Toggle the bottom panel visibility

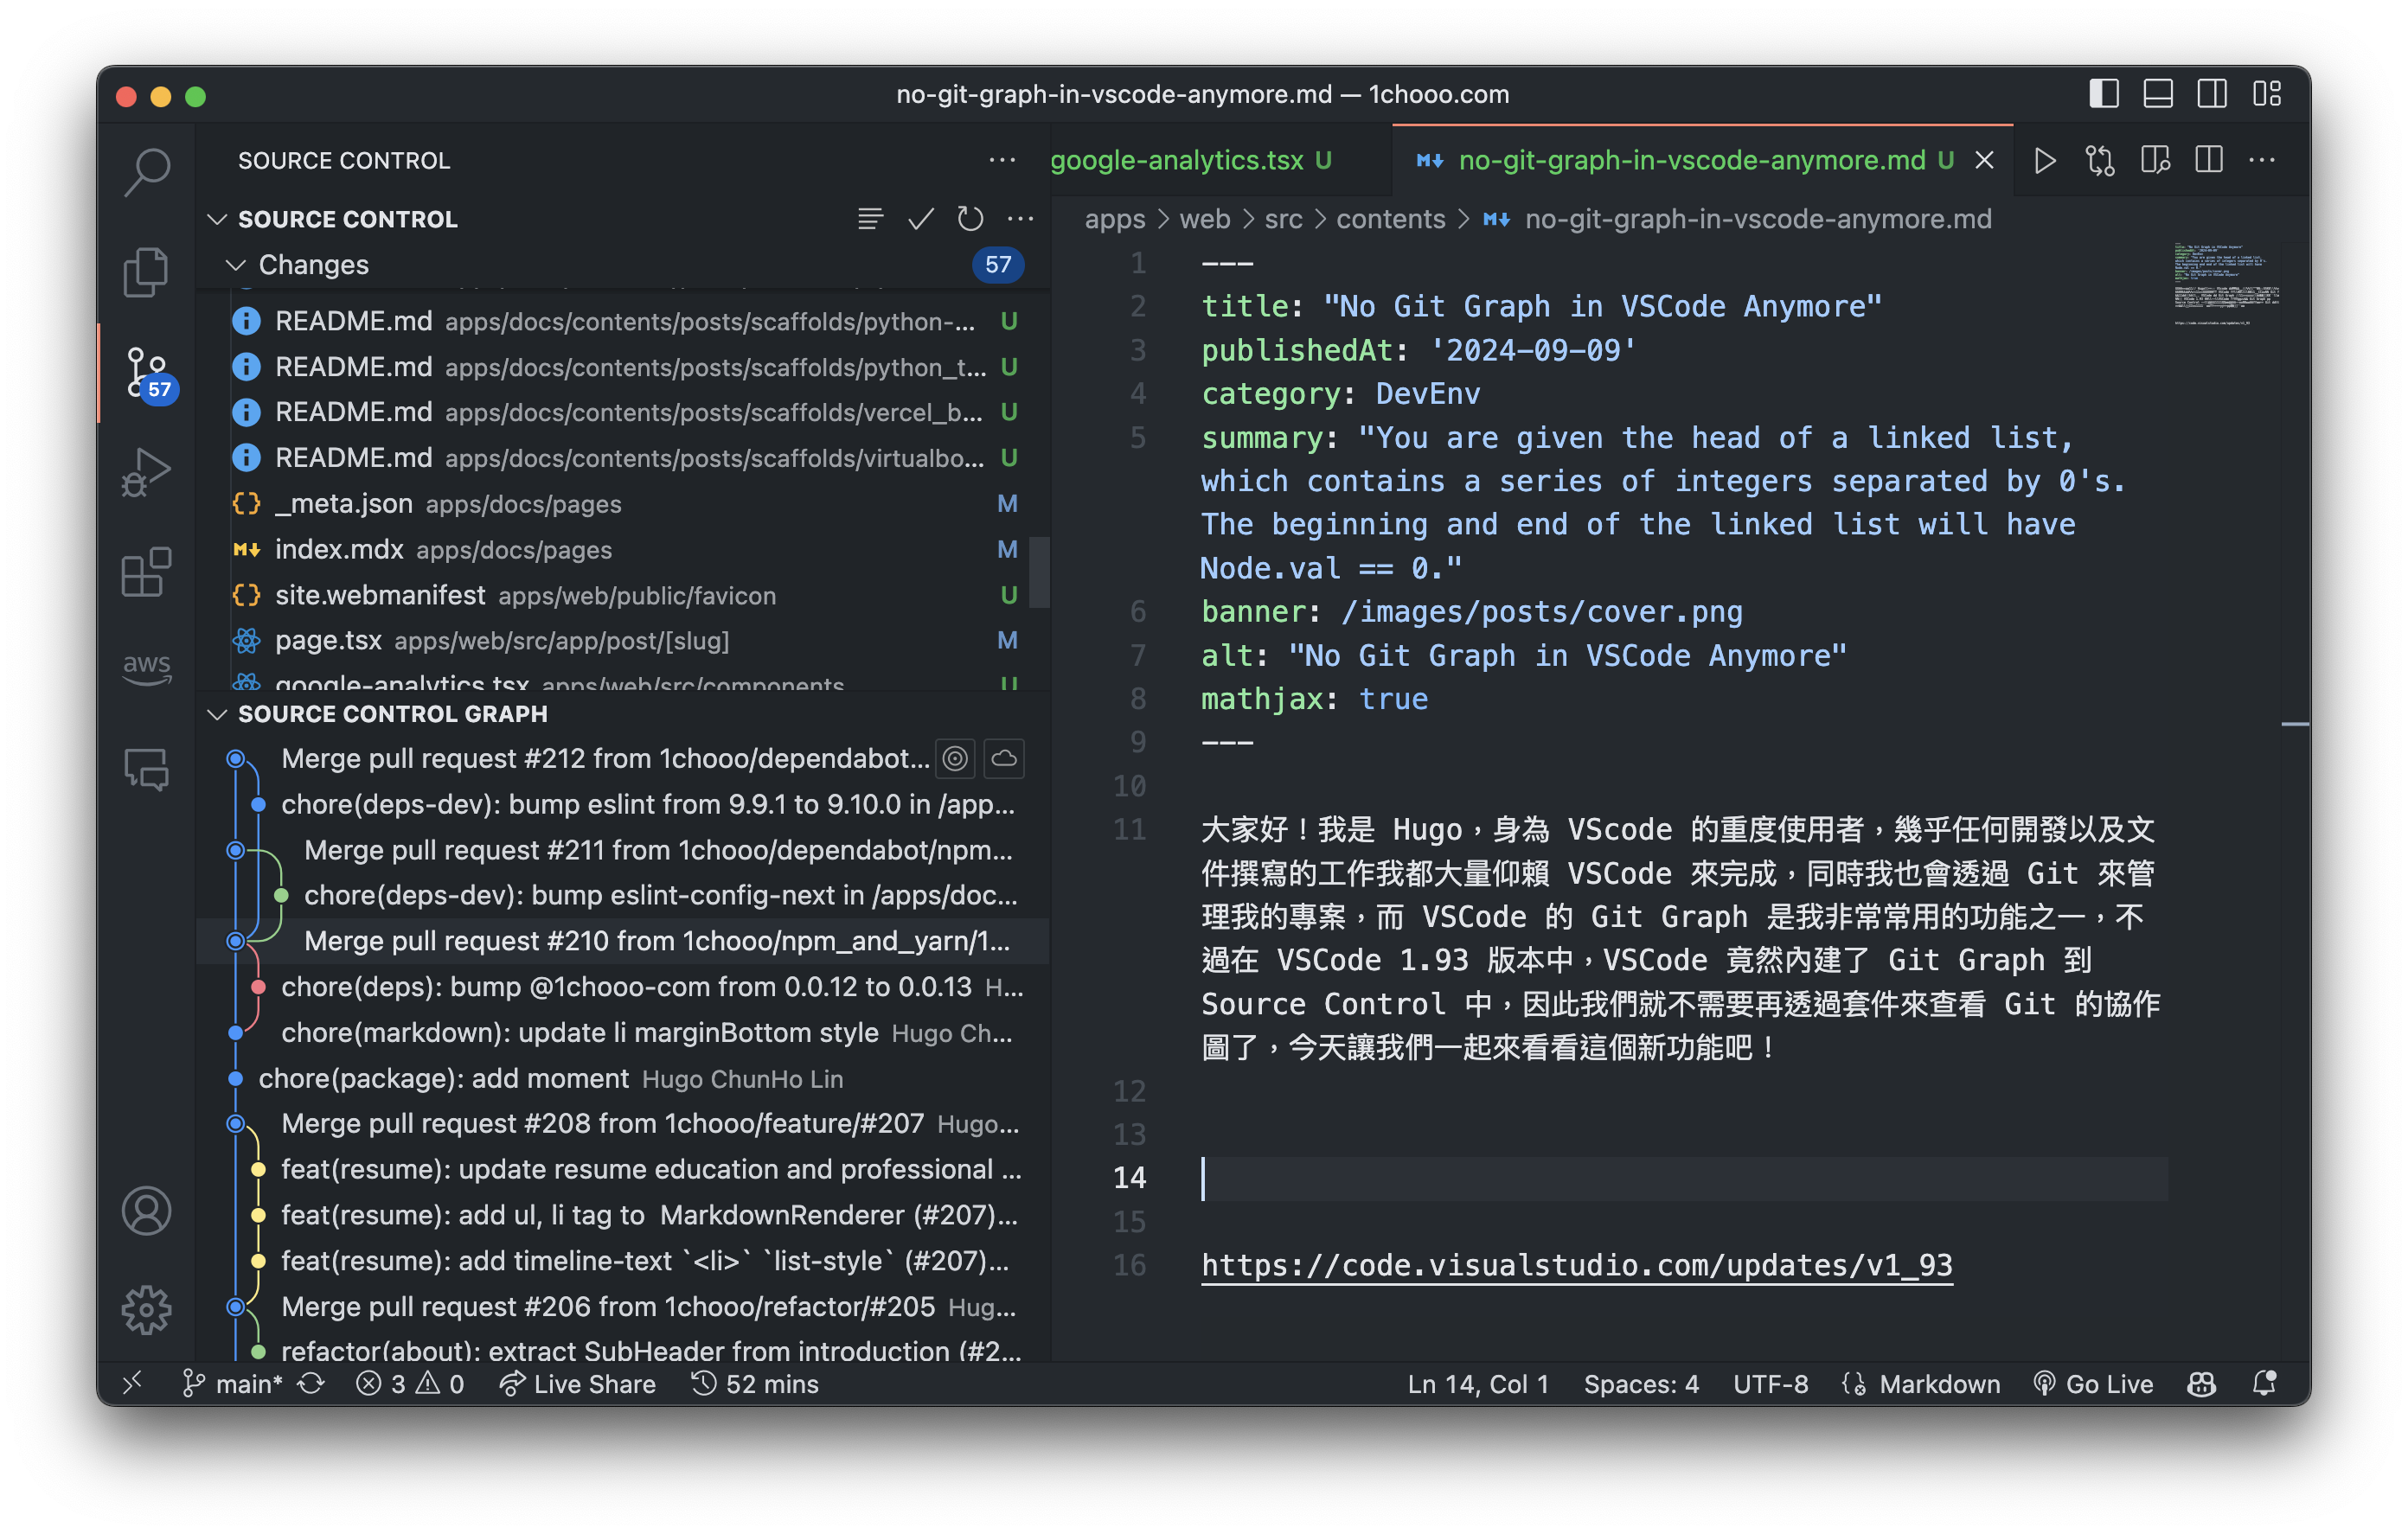(2158, 94)
